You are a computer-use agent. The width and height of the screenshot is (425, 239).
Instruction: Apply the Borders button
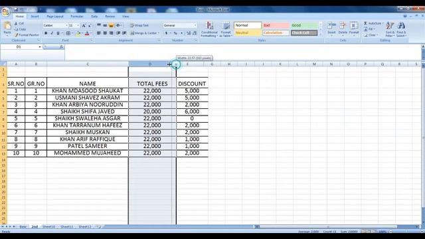click(x=68, y=33)
